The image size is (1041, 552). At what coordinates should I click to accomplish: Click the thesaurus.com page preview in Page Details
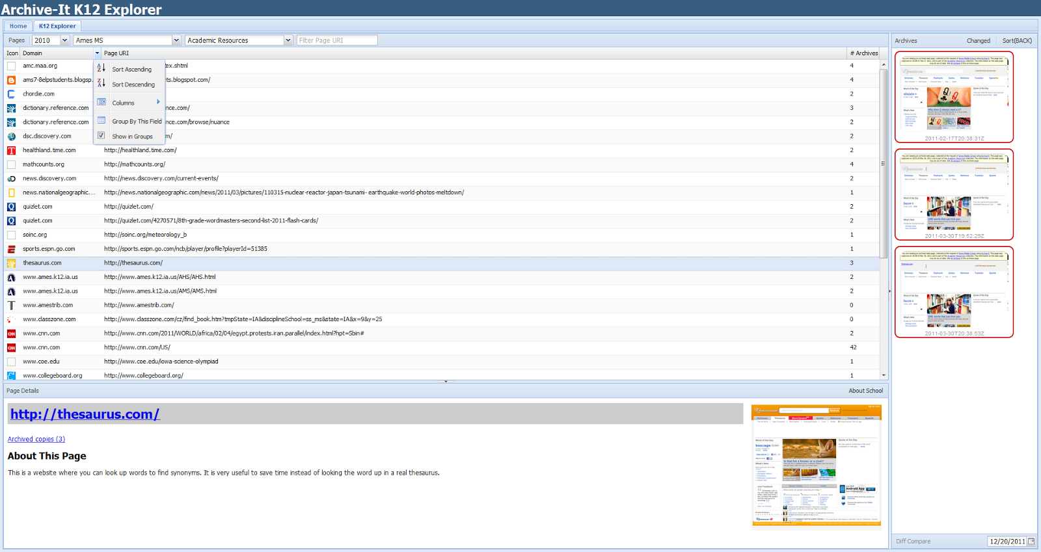pyautogui.click(x=816, y=466)
